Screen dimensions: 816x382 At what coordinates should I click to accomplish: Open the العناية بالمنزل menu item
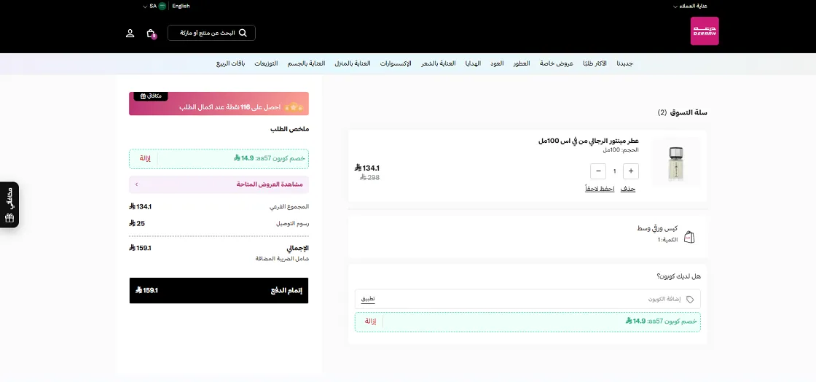[x=353, y=63]
